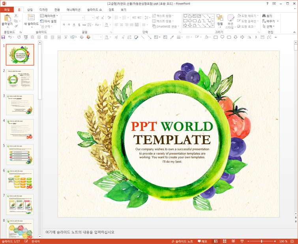Viewport: 298px width, 244px height.
Task: Switch to the Slide Show (슬라이드 쇼) tab
Action: click(x=94, y=9)
